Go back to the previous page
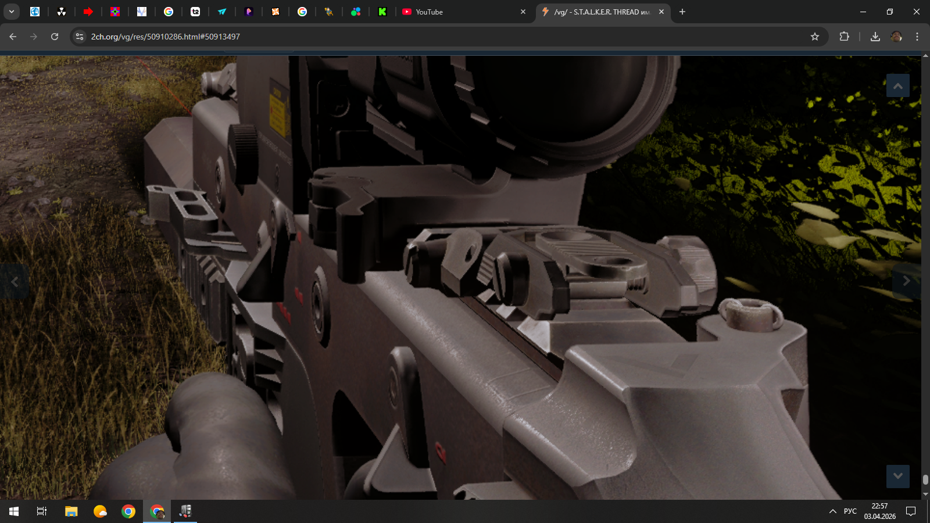 point(13,37)
